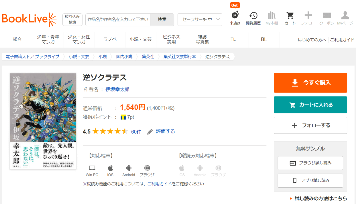Click the Win PC device icon
The width and height of the screenshot is (356, 204).
click(x=92, y=168)
